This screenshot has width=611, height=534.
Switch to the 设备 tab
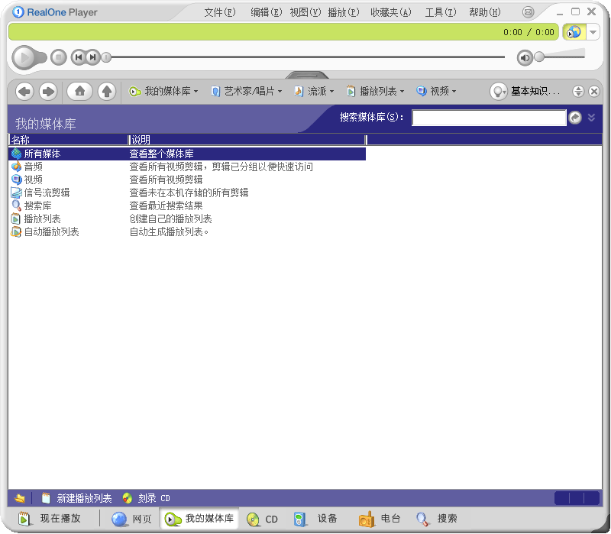point(315,519)
